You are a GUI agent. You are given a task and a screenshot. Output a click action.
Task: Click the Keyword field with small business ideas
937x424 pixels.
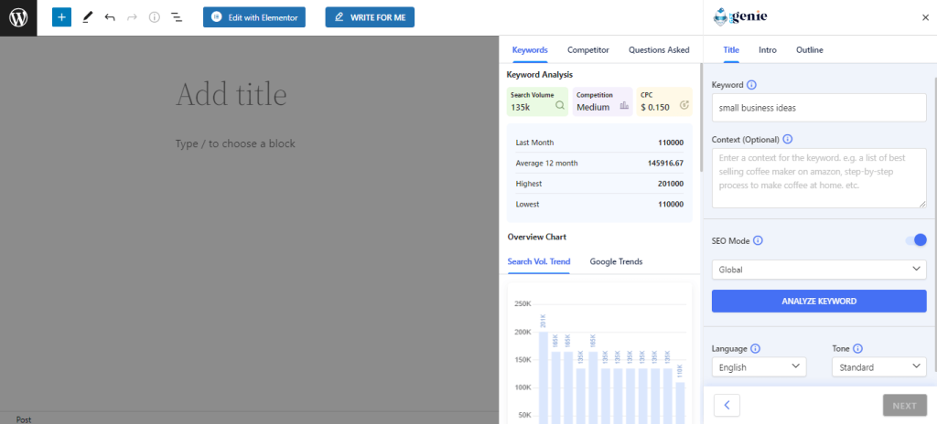coord(819,108)
